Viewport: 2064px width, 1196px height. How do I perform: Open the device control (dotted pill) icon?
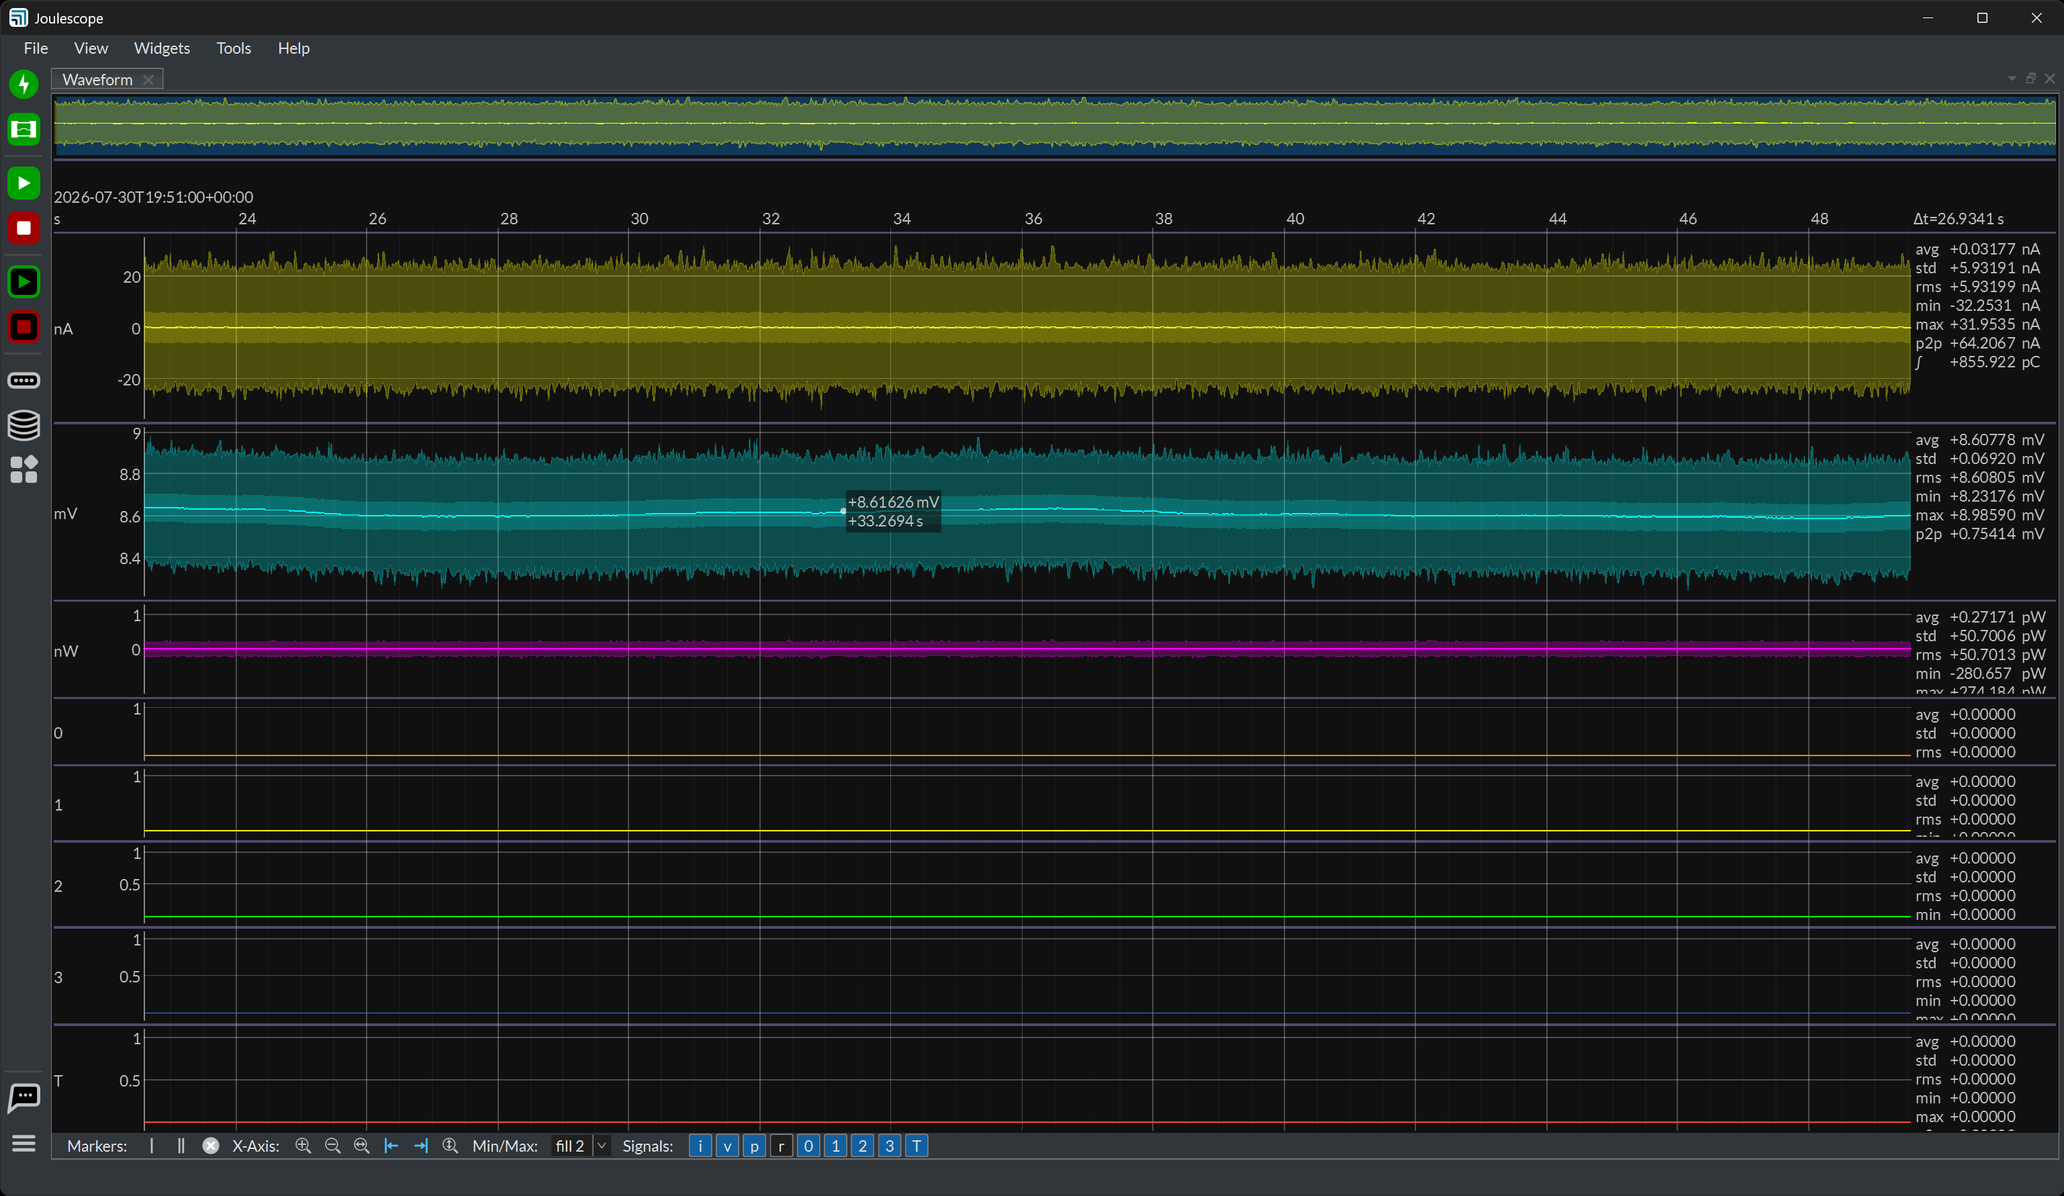click(24, 380)
